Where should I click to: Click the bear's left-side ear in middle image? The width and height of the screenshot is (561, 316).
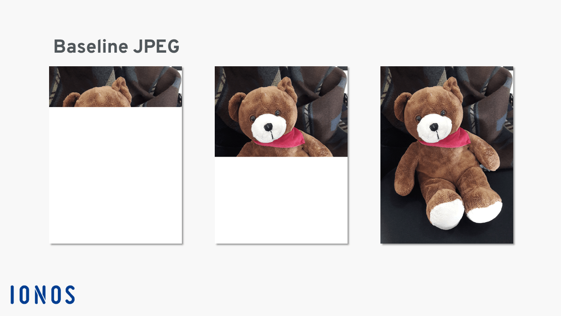236,106
